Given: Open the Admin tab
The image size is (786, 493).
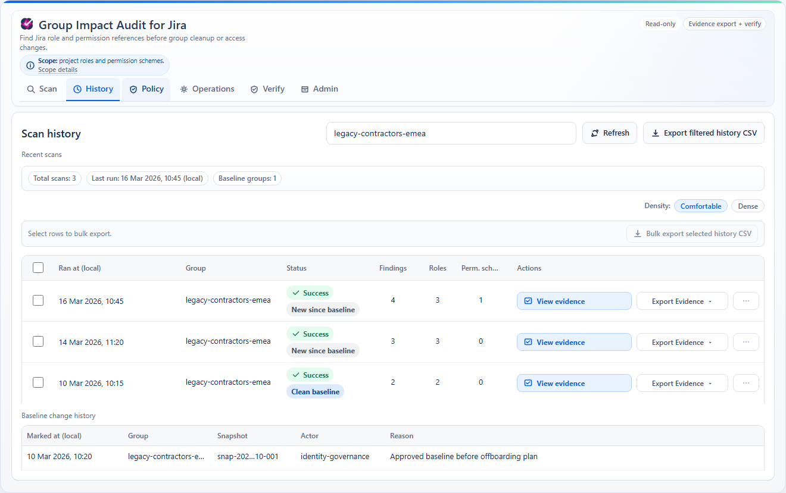Looking at the screenshot, I should [320, 89].
